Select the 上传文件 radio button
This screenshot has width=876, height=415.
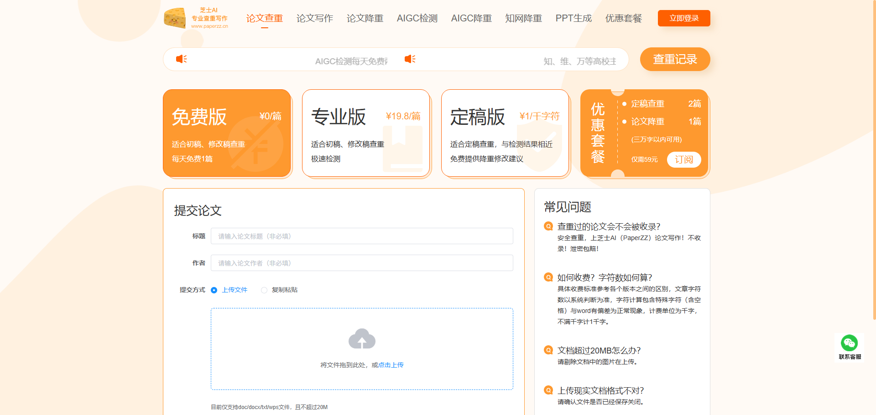pyautogui.click(x=214, y=290)
